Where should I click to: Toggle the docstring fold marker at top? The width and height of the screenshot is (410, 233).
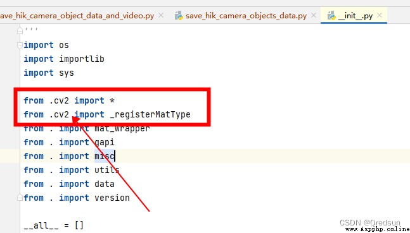click(20, 31)
